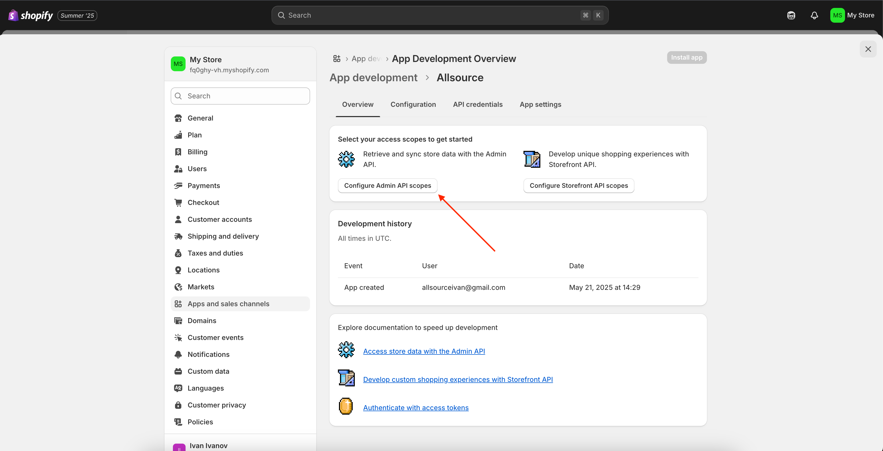The image size is (883, 451).
Task: Open Shipping and delivery settings
Action: [x=223, y=236]
